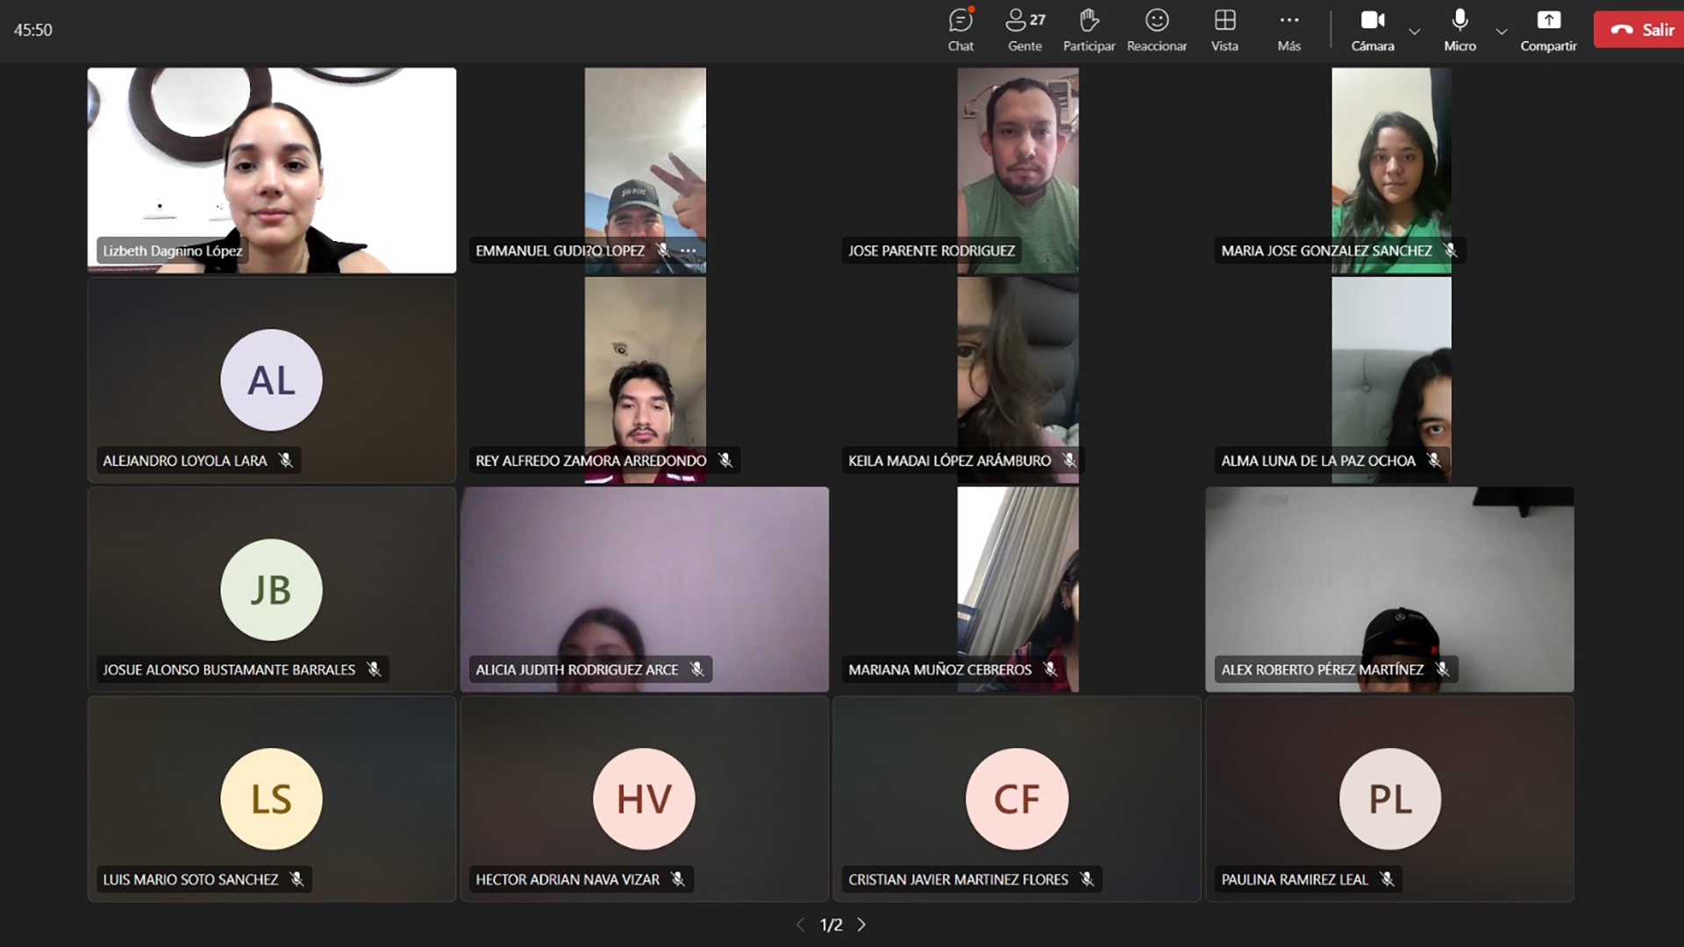Screen dimensions: 1684x947
Task: Click the PL avatar of Paulina Ramirez
Action: [1389, 799]
